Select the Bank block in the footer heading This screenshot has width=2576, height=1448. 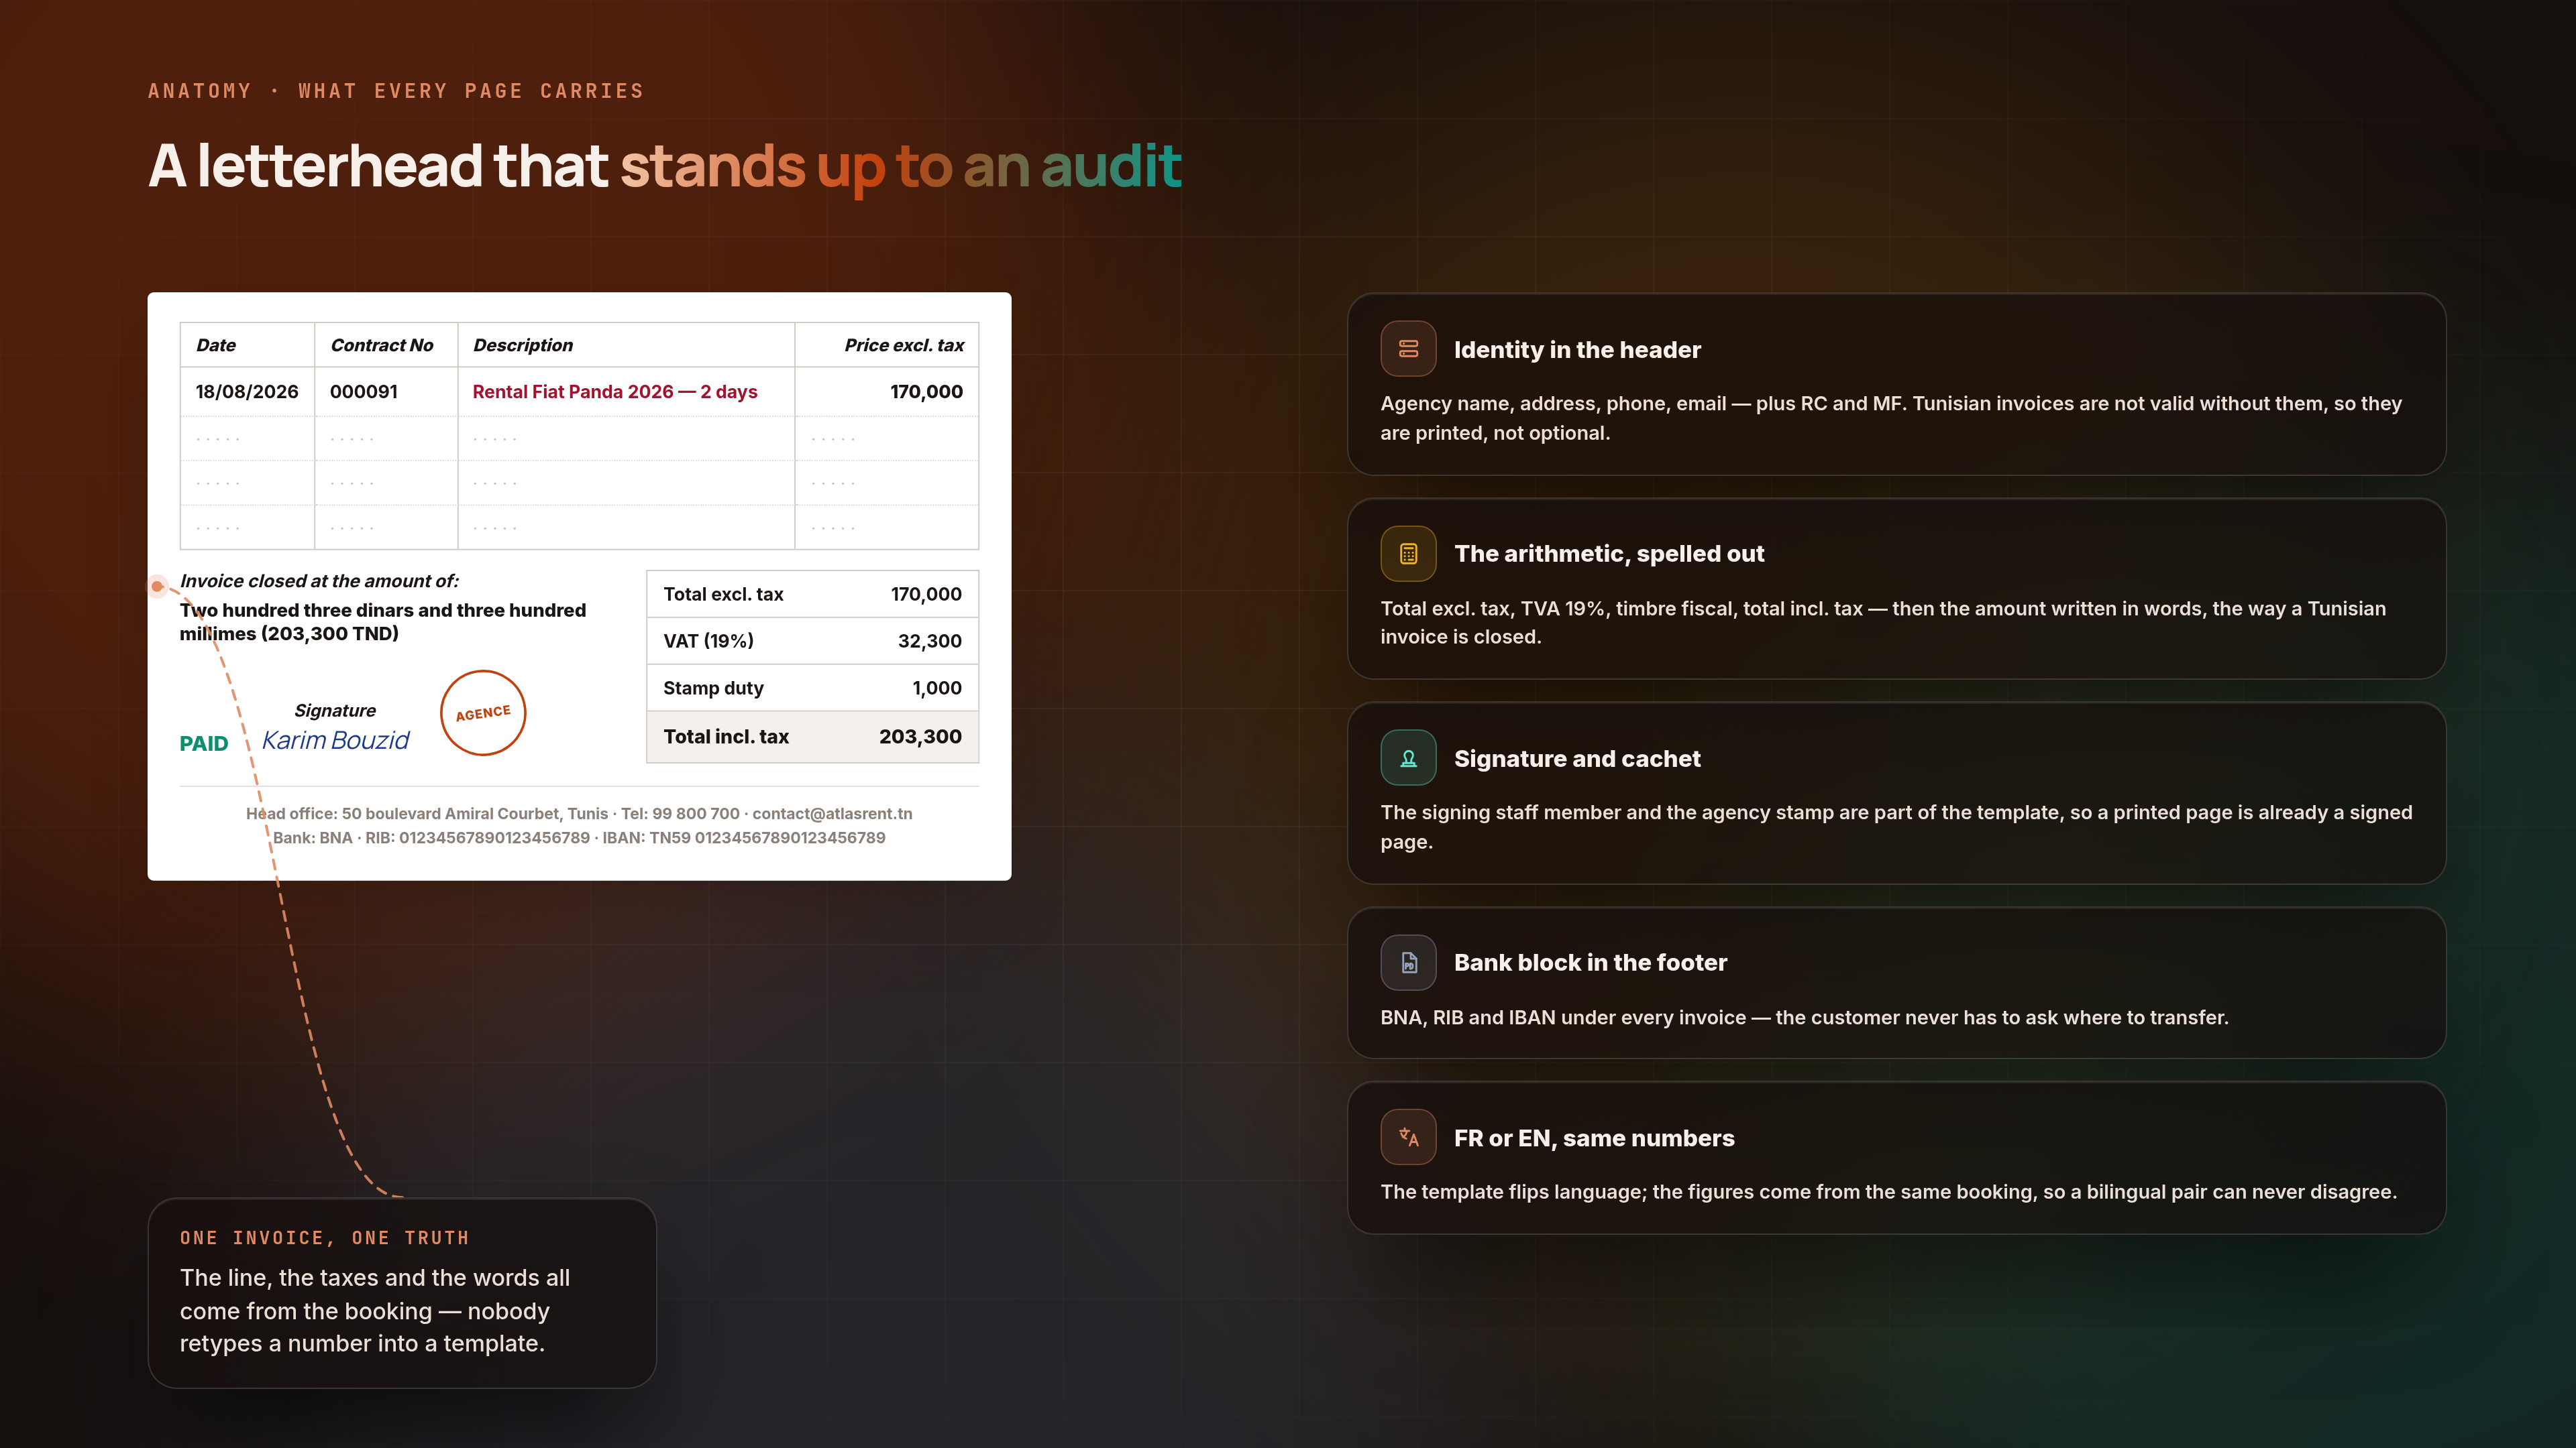pyautogui.click(x=1590, y=963)
